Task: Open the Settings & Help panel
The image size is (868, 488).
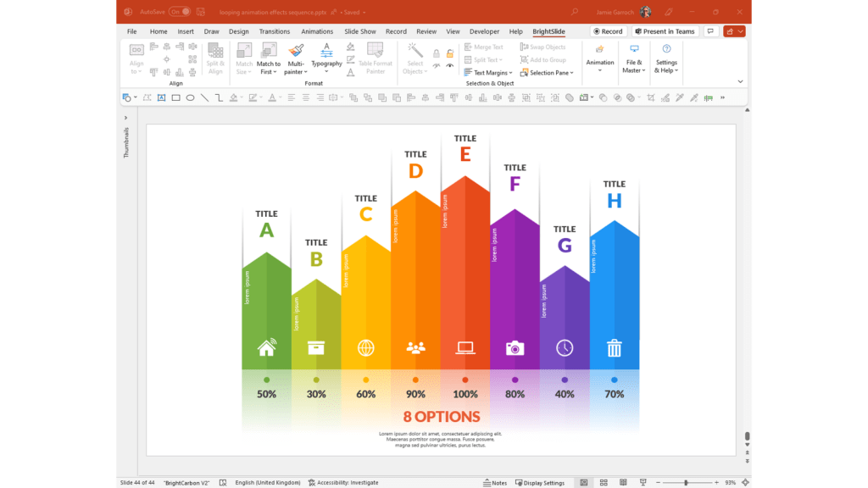Action: click(666, 59)
